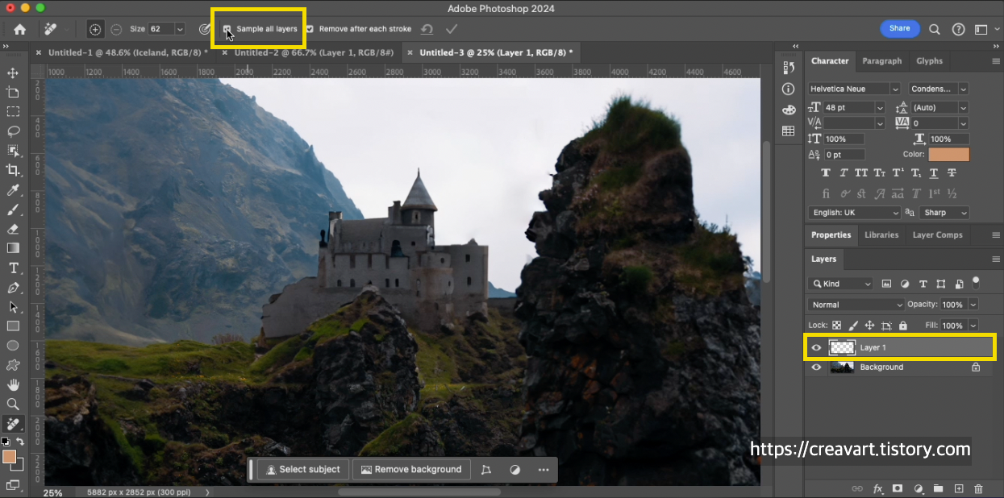This screenshot has width=1004, height=498.
Task: Switch to the Libraries tab
Action: pos(881,235)
